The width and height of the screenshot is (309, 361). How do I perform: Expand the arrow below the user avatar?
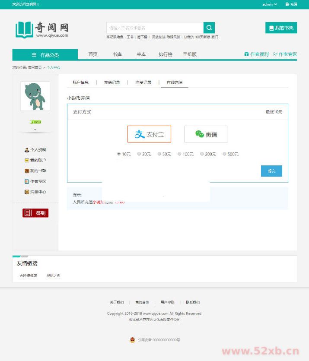point(35,130)
